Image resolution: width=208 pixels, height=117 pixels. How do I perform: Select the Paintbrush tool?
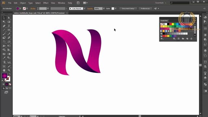coord(4,34)
